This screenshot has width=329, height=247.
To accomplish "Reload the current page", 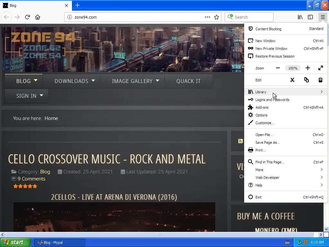I will point(27,17).
